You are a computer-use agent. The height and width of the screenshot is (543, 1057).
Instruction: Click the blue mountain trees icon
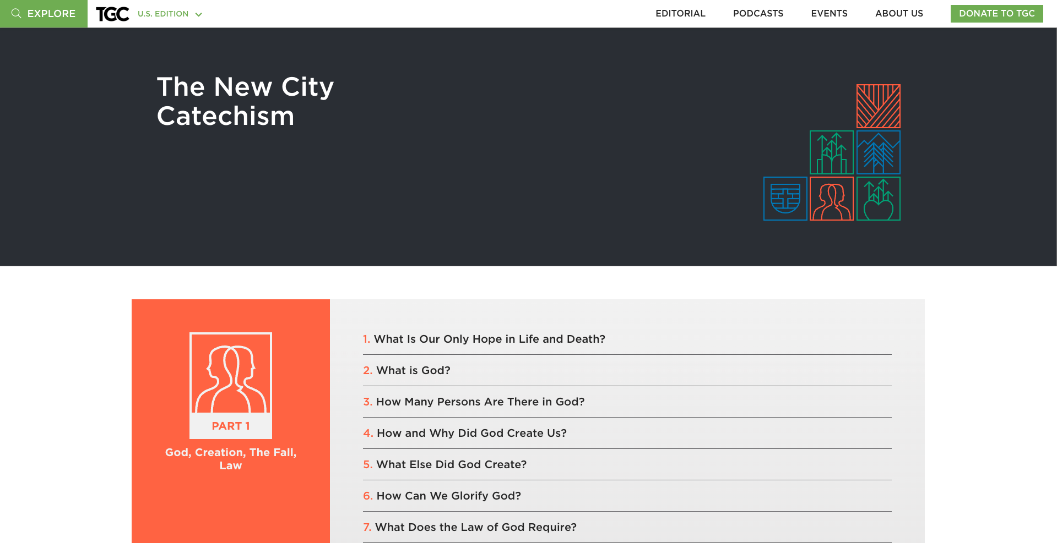(x=878, y=152)
